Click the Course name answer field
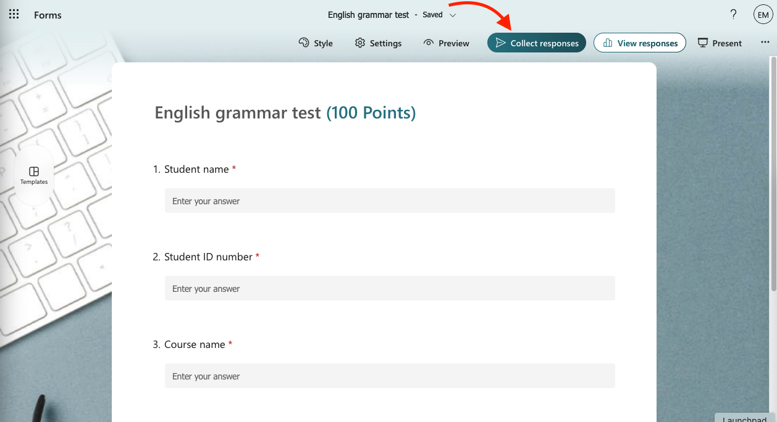Viewport: 777px width, 422px height. tap(390, 376)
